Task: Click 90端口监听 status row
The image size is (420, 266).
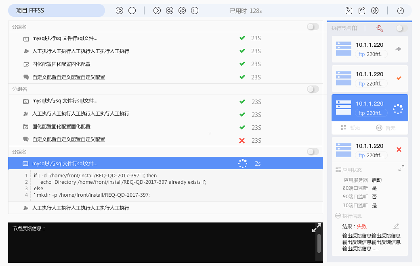Action: coord(360,197)
